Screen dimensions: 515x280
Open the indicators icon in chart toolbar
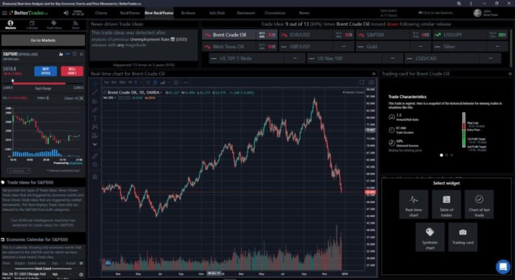186,82
